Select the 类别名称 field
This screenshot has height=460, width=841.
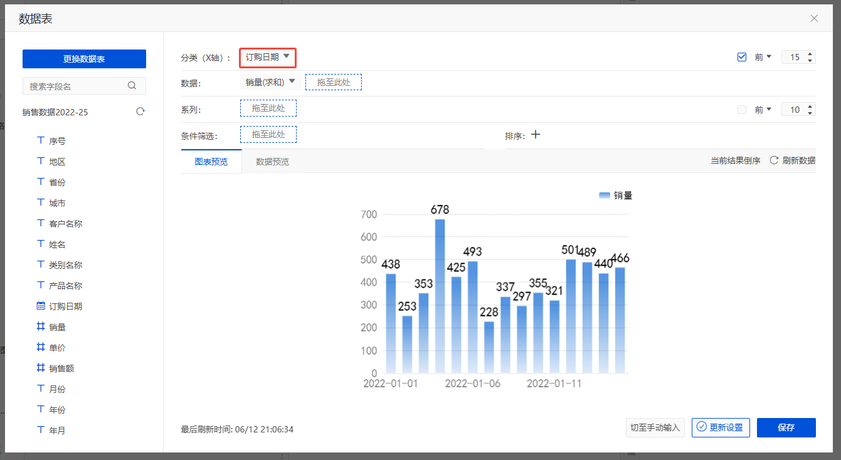tap(66, 265)
